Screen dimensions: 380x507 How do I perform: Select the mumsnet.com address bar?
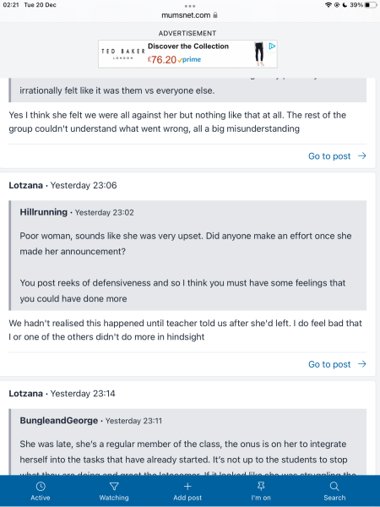tap(190, 15)
